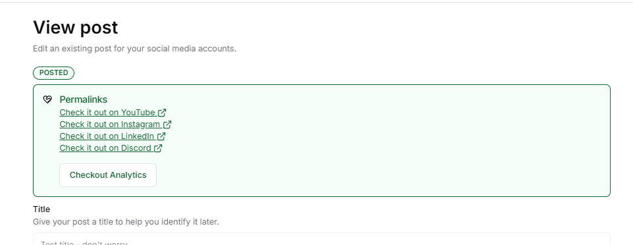
Task: Click the external-link icon after Discord
Action: 158,148
